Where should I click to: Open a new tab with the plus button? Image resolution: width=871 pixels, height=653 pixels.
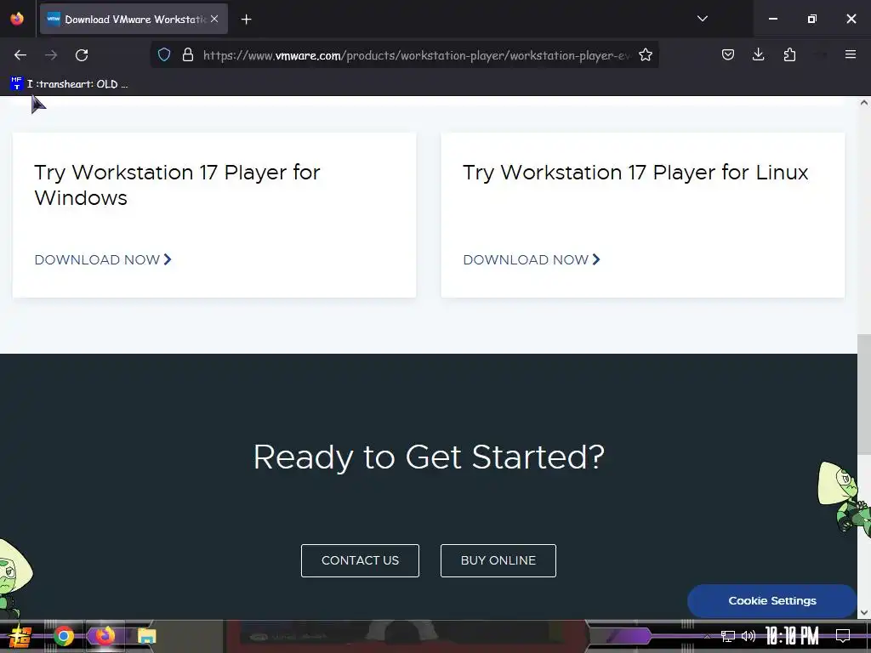(246, 20)
